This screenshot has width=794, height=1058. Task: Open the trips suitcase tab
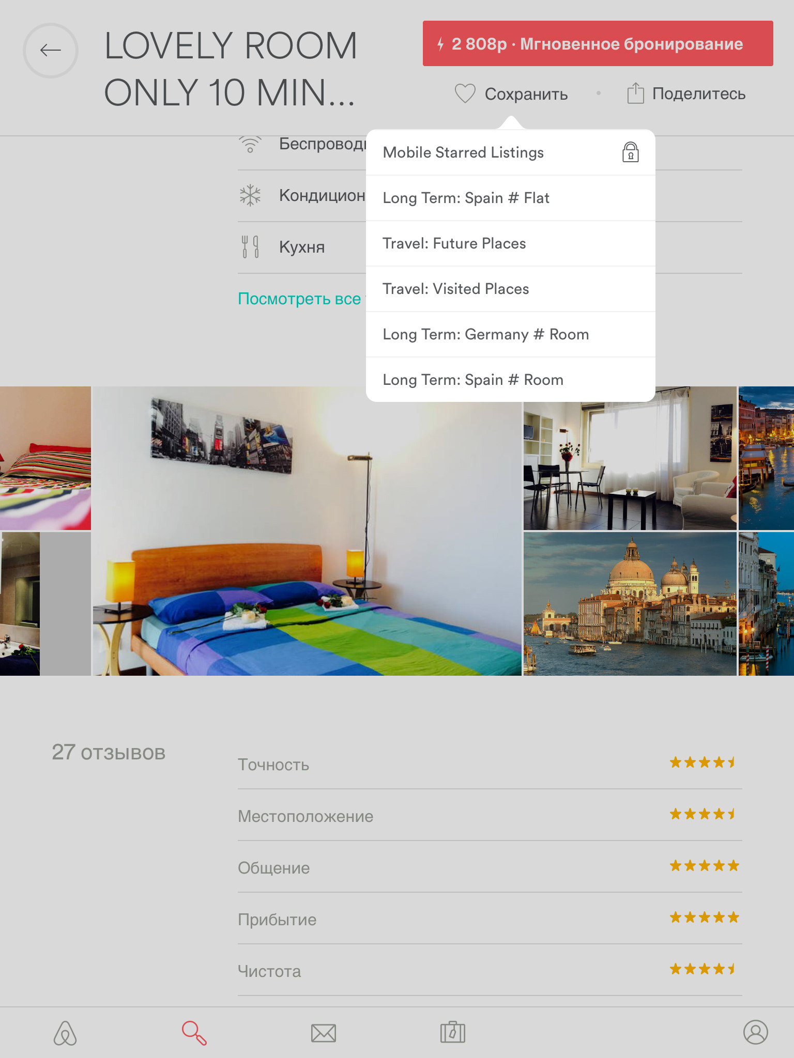(453, 1032)
